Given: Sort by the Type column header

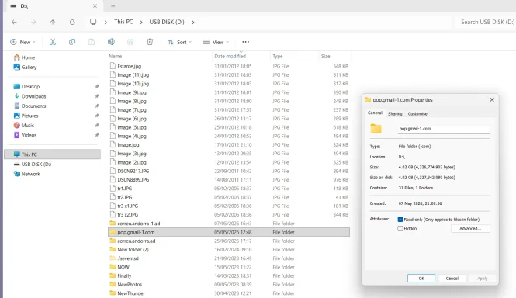Looking at the screenshot, I should click(278, 57).
